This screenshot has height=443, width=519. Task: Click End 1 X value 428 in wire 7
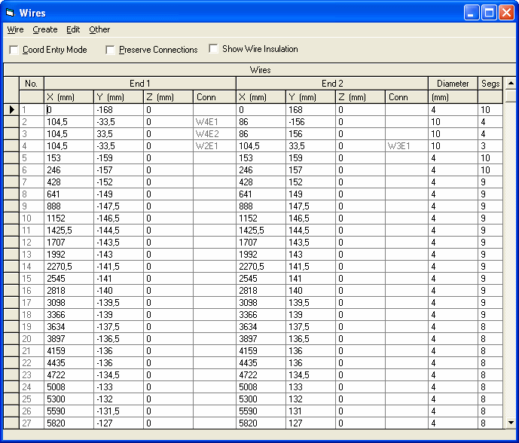click(x=69, y=182)
